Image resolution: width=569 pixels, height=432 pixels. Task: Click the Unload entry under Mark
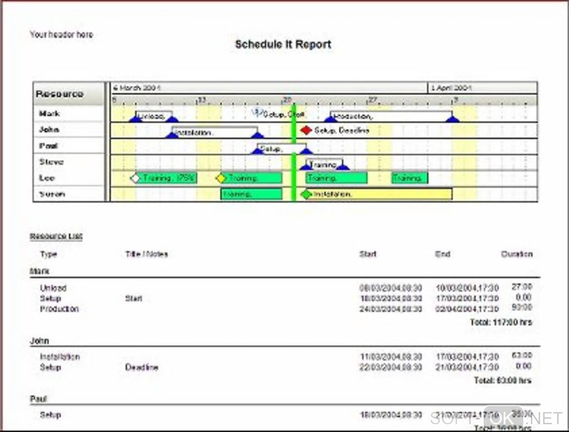(x=54, y=288)
